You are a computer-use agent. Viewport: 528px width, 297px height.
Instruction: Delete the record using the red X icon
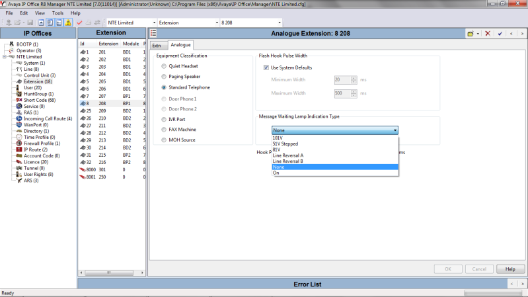[x=487, y=33]
